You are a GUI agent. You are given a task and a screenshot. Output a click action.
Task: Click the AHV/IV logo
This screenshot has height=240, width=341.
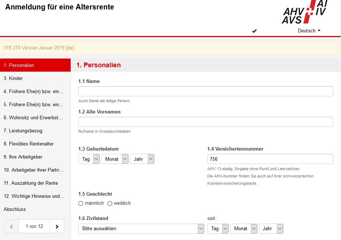tap(305, 12)
